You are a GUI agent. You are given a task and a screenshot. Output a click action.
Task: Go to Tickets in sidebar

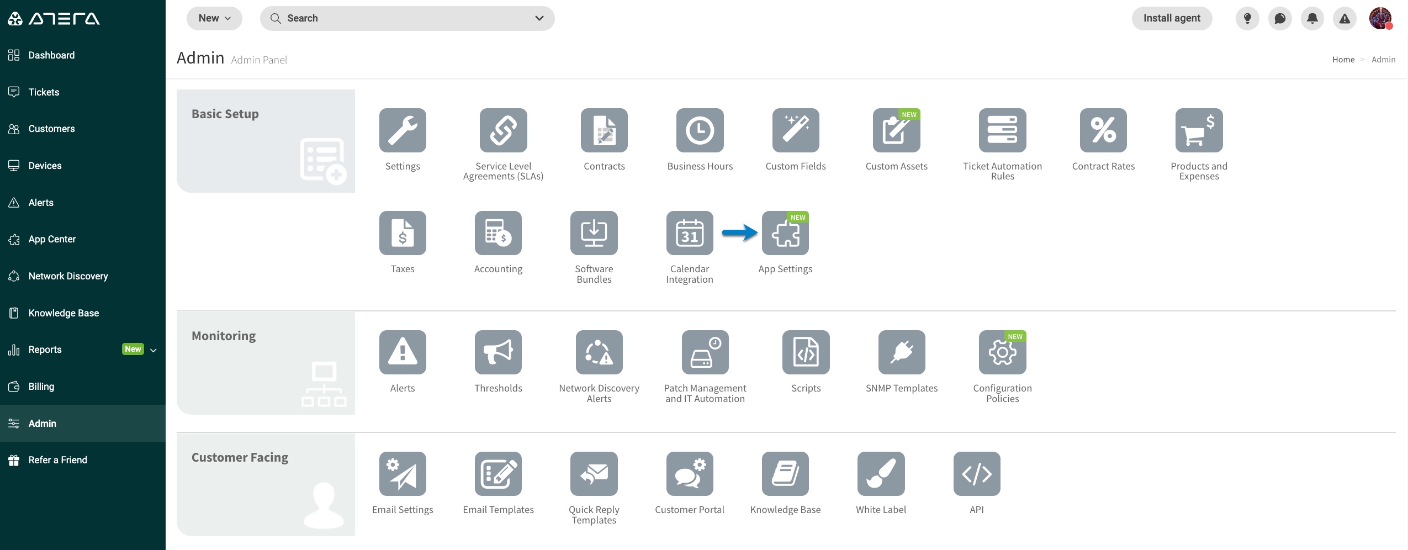44,92
